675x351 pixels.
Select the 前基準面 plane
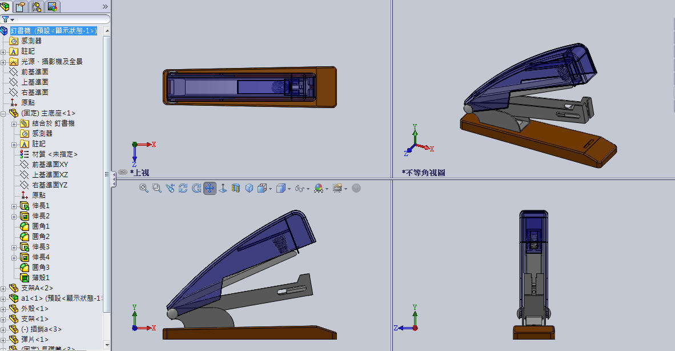click(34, 72)
